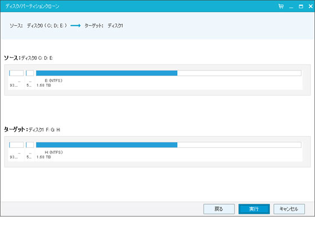
Task: Click the ソース: ディスク0 section heading
Action: click(x=29, y=58)
